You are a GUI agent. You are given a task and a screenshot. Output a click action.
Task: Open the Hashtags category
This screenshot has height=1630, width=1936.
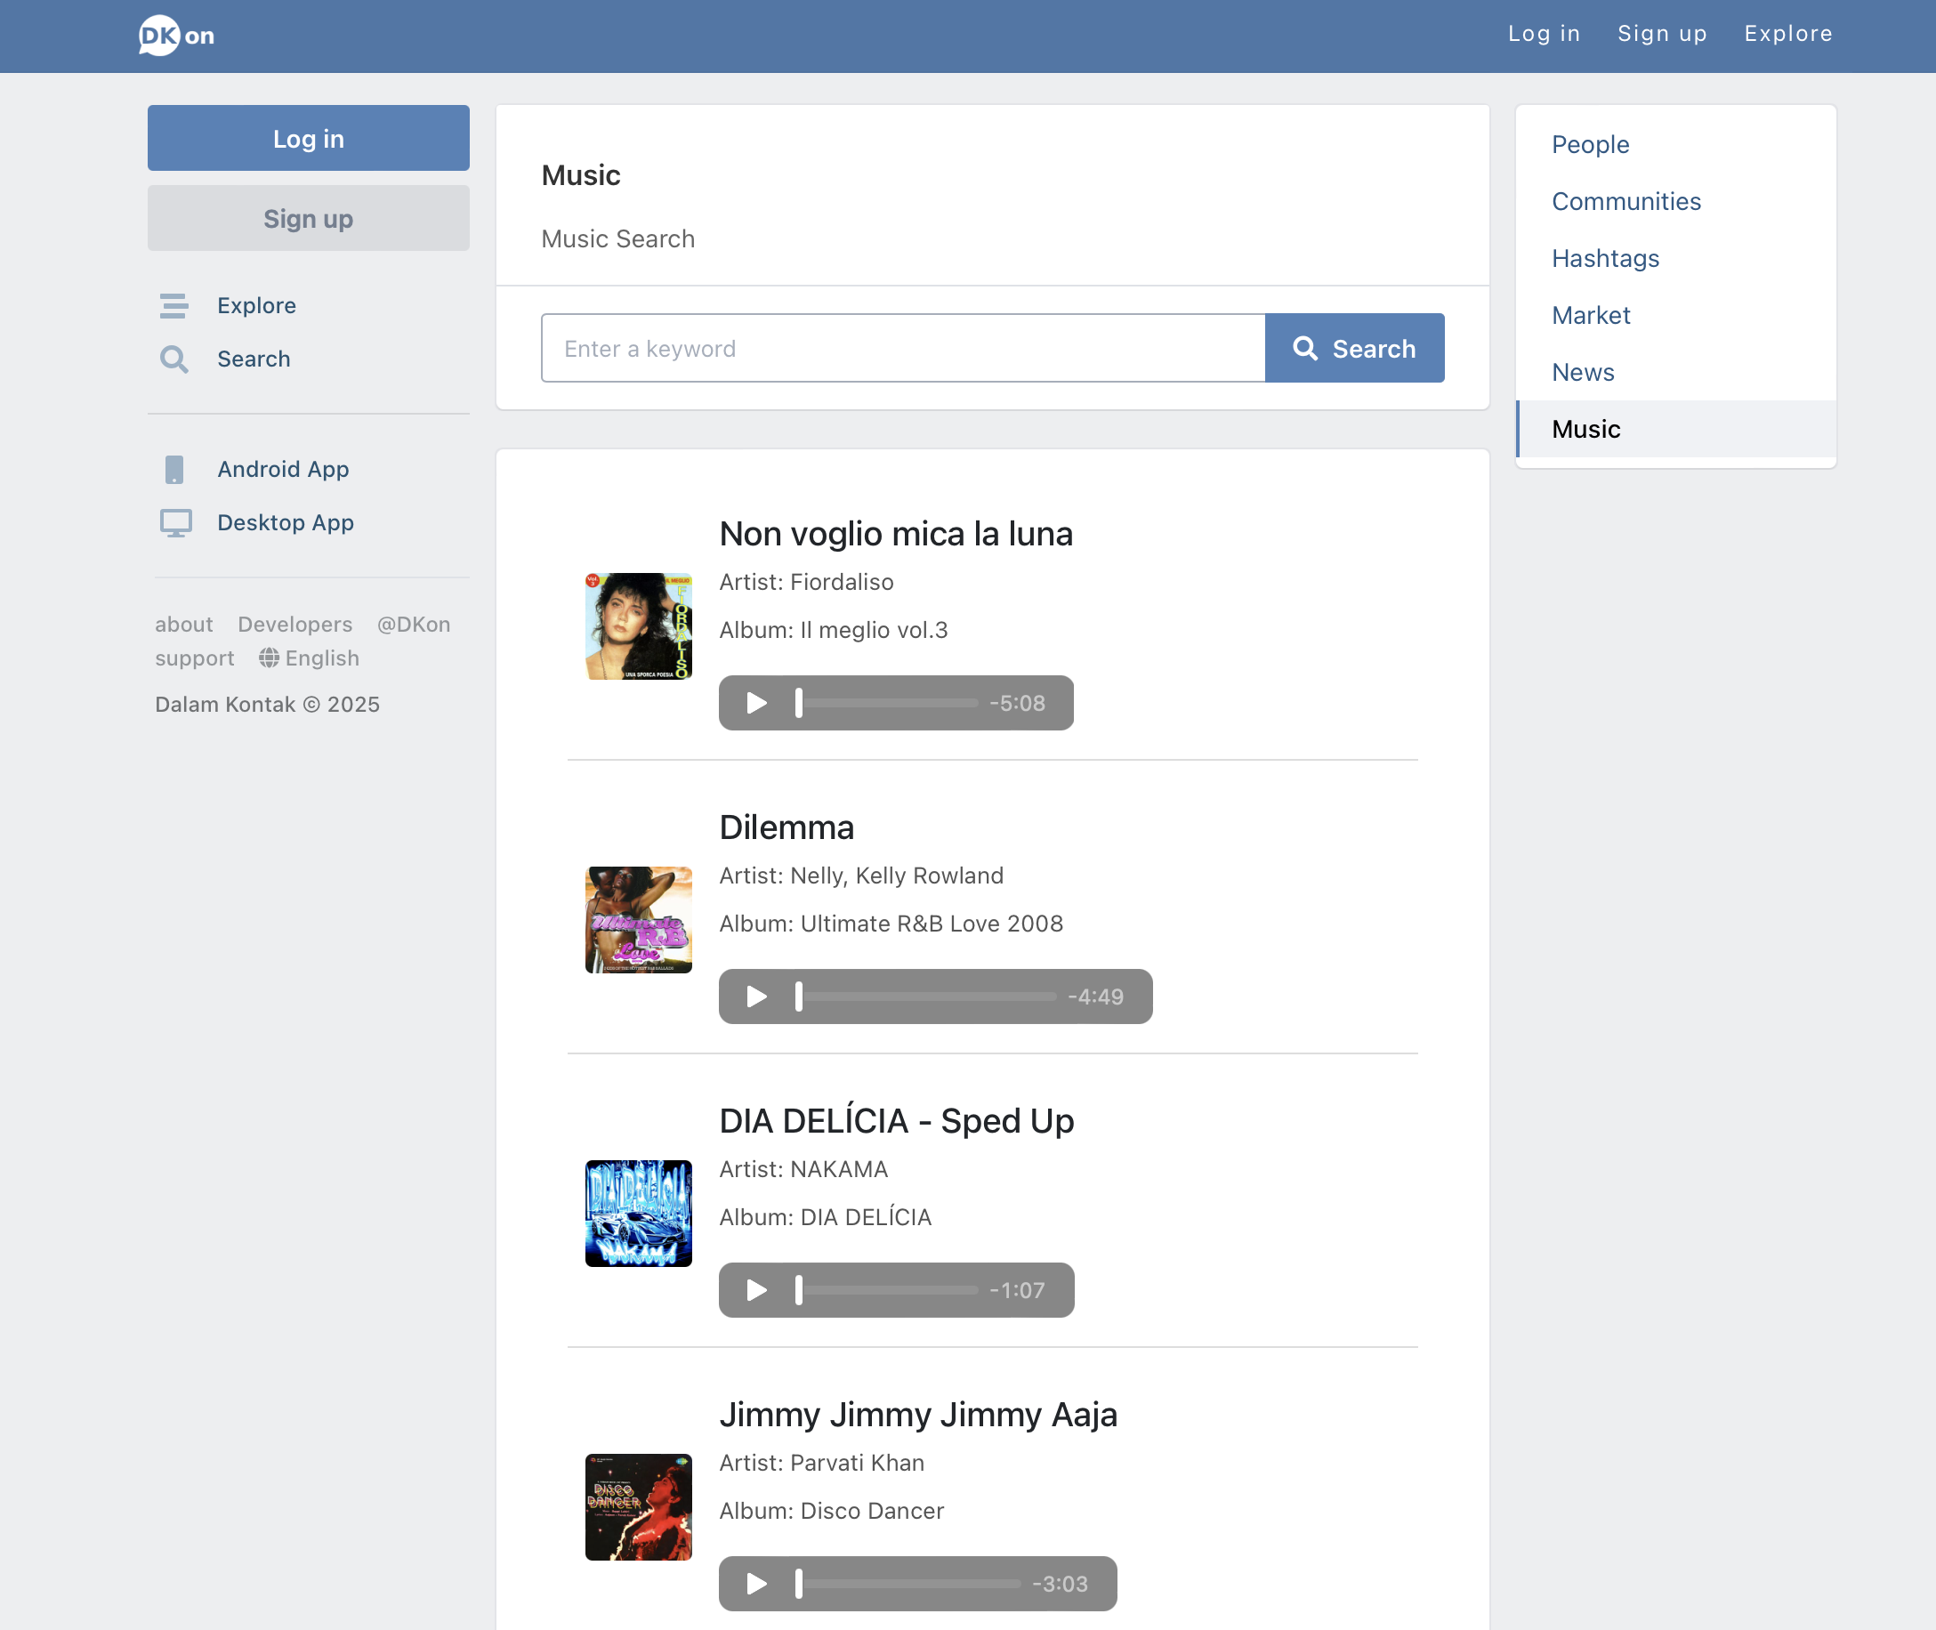coord(1605,259)
